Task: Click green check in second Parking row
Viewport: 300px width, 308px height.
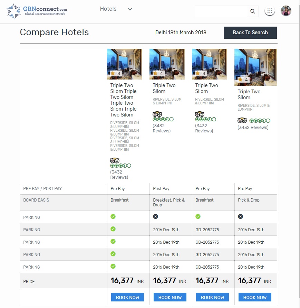Action: (113, 229)
